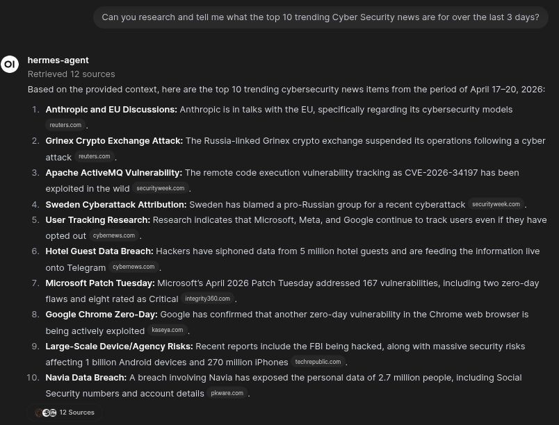Screen dimensions: 559x425
Task: Click the Microsoft Patch Tuesday heading
Action: click(x=100, y=283)
